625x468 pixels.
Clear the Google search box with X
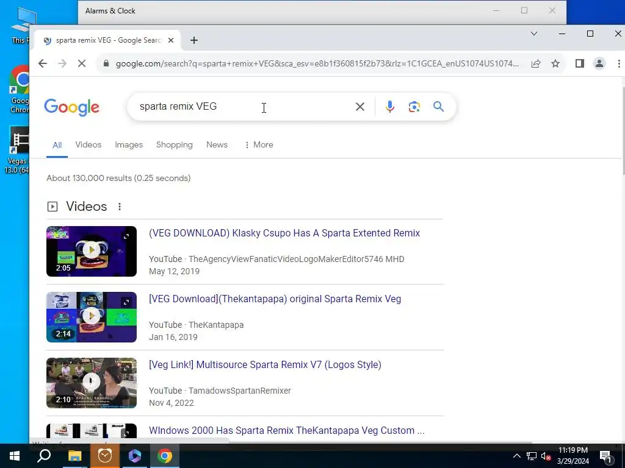[360, 107]
